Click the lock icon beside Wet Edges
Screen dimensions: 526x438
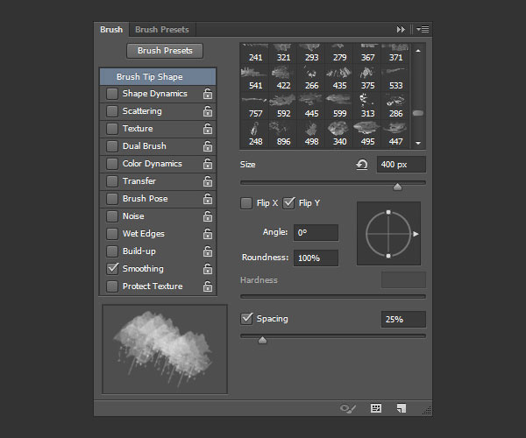[207, 234]
